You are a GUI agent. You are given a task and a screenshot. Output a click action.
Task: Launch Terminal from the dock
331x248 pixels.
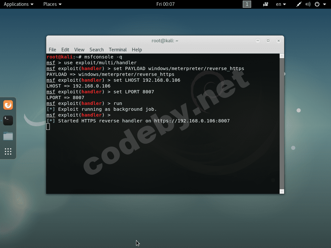8,120
